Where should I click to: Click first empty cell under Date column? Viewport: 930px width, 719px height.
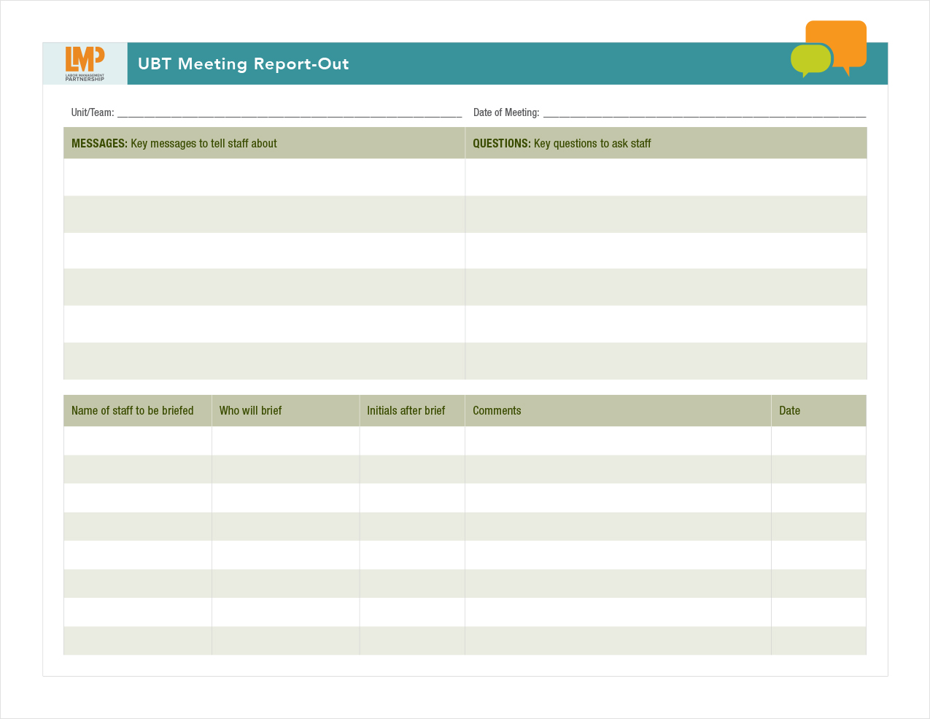[x=818, y=441]
